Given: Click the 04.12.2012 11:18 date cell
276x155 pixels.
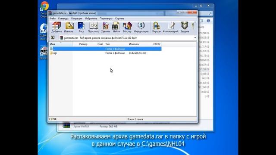Looking at the screenshot, I should pos(137,53).
